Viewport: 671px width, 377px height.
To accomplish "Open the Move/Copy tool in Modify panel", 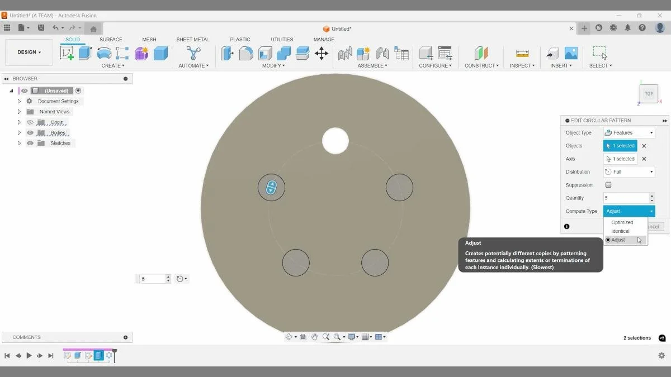I will coord(322,53).
